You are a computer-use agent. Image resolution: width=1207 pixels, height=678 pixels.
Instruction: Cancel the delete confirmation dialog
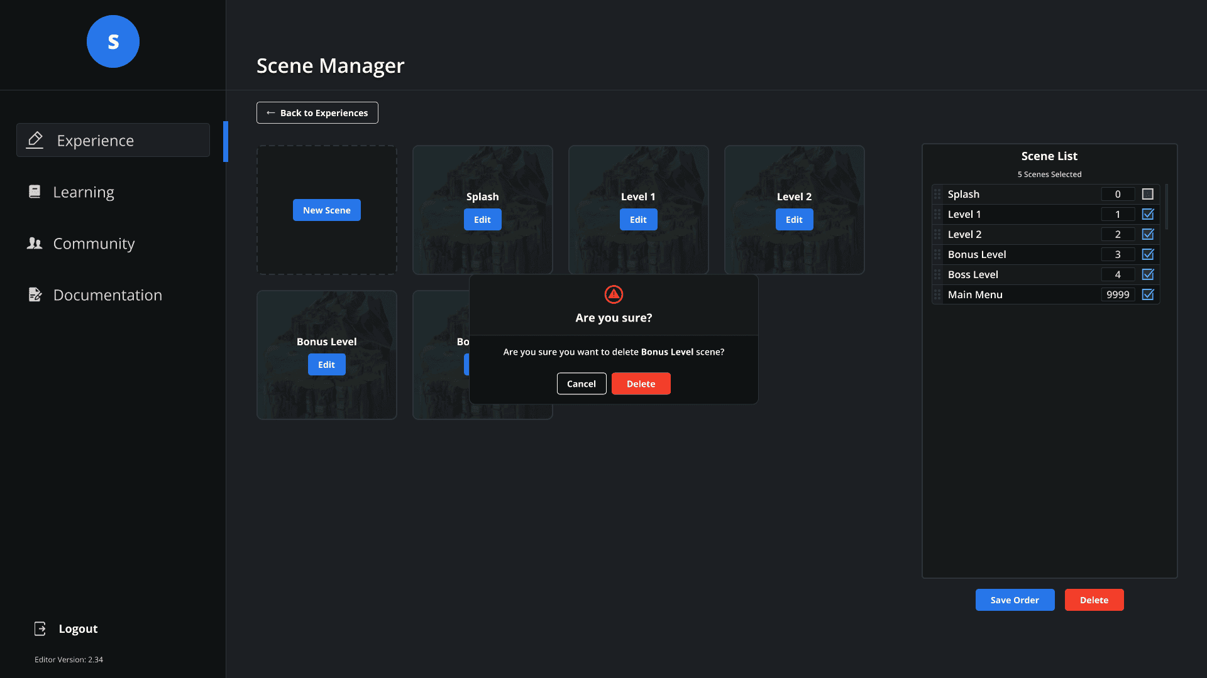pyautogui.click(x=581, y=384)
